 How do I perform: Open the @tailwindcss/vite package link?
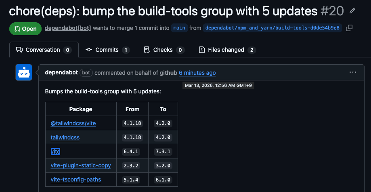[73, 123]
